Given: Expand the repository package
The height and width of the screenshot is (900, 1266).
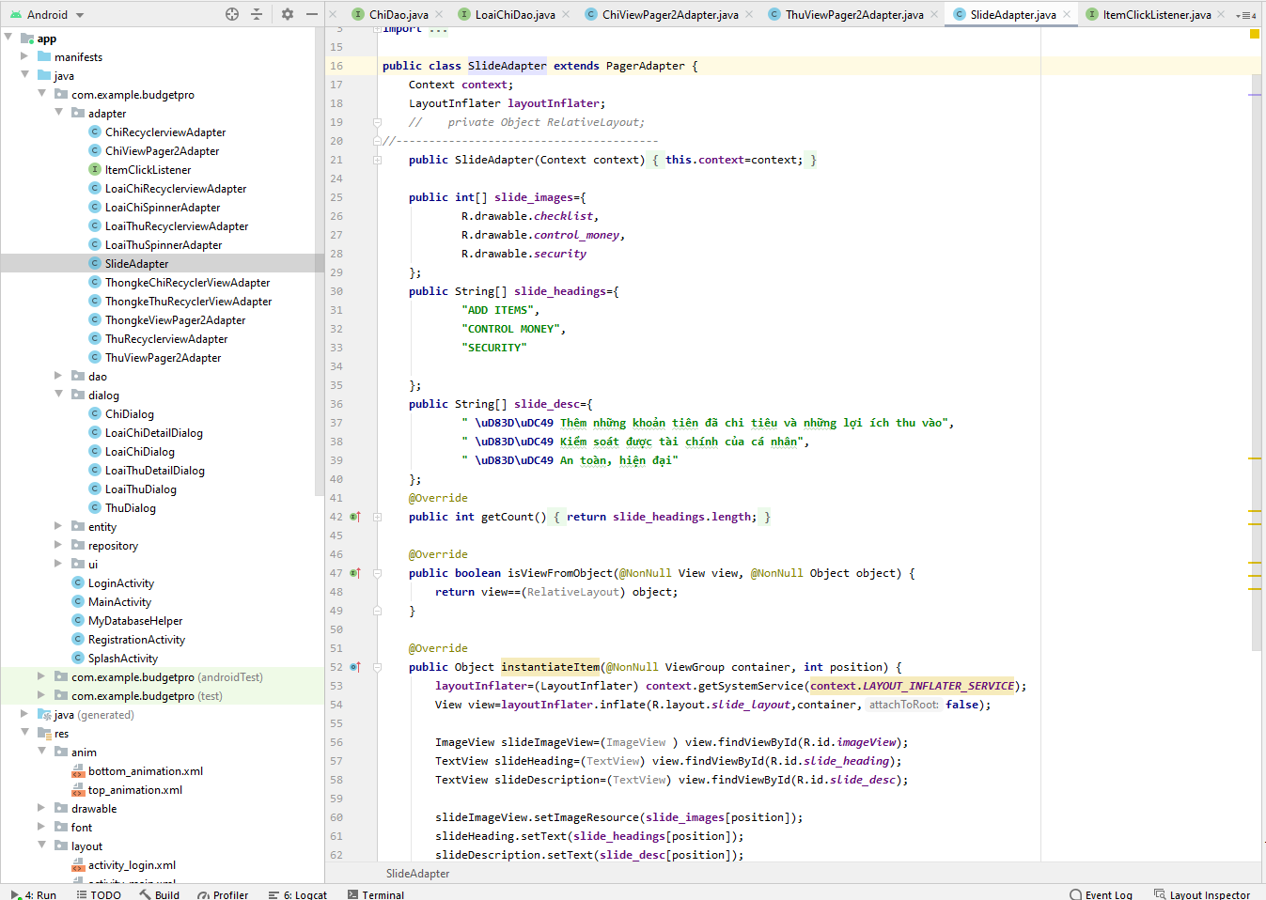Looking at the screenshot, I should tap(59, 545).
